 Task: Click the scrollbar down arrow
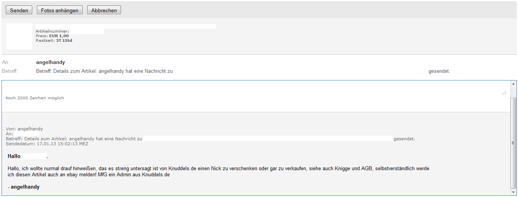pyautogui.click(x=513, y=192)
